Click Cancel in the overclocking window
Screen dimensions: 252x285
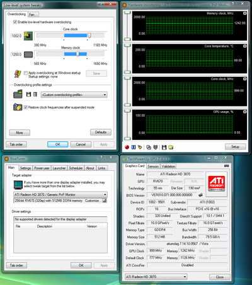click(x=81, y=144)
